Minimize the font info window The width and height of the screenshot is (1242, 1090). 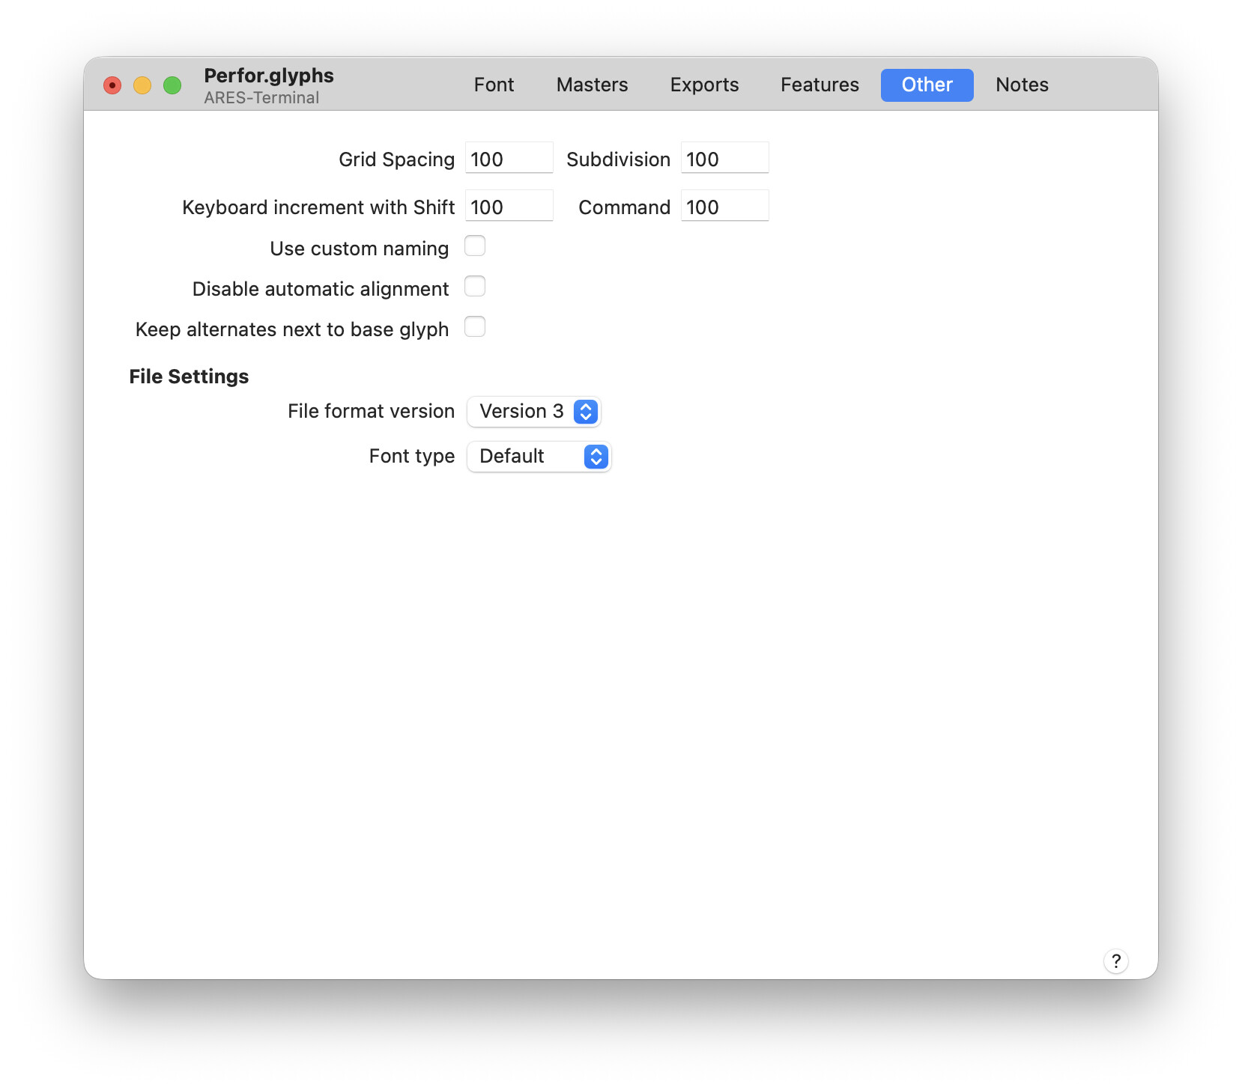(x=142, y=85)
